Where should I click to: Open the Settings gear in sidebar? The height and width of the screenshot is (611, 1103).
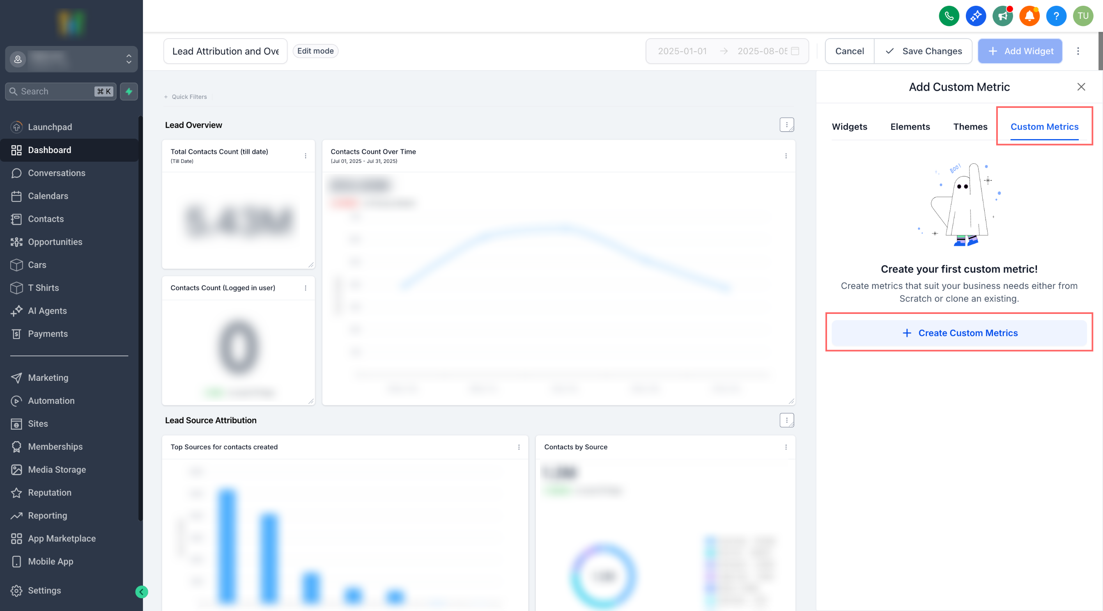tap(44, 590)
